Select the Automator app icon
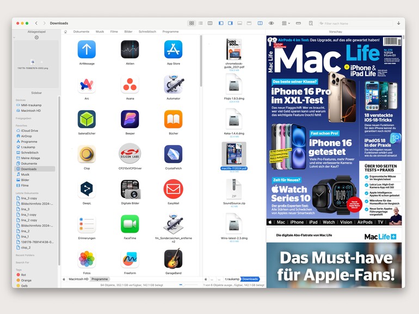This screenshot has height=314, width=419. tap(173, 84)
